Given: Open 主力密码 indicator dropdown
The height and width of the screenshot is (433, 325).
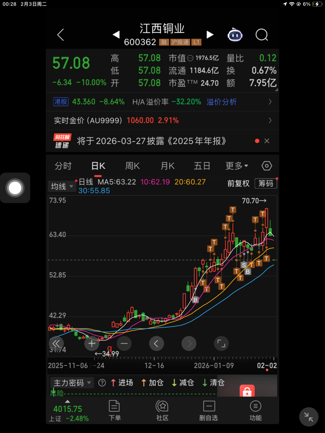Looking at the screenshot, I should point(72,383).
